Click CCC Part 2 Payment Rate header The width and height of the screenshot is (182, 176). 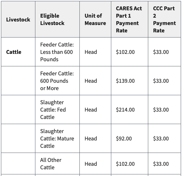pos(164,20)
